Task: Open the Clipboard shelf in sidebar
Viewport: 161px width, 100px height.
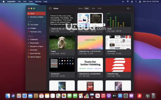Action: tap(36, 39)
